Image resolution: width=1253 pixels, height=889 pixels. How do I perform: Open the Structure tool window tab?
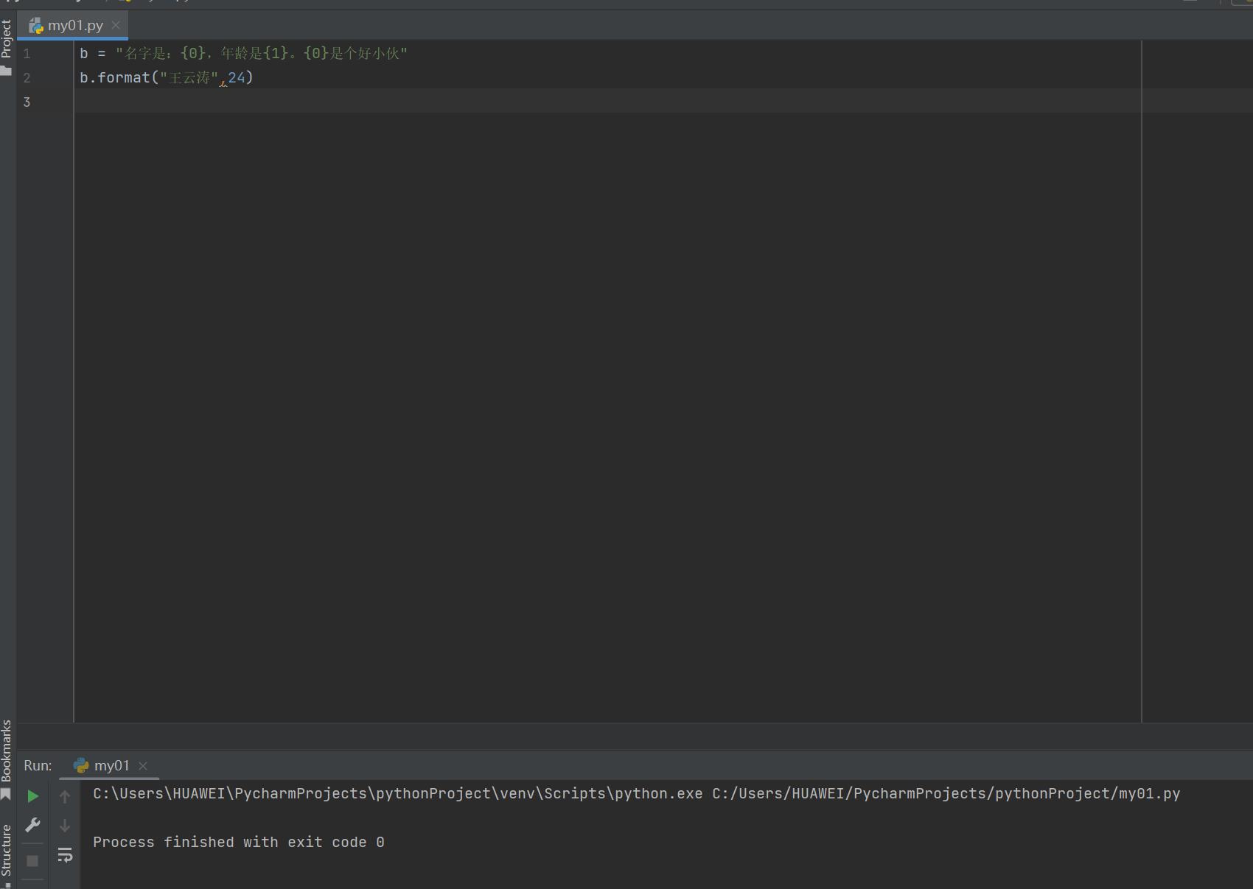[x=7, y=854]
